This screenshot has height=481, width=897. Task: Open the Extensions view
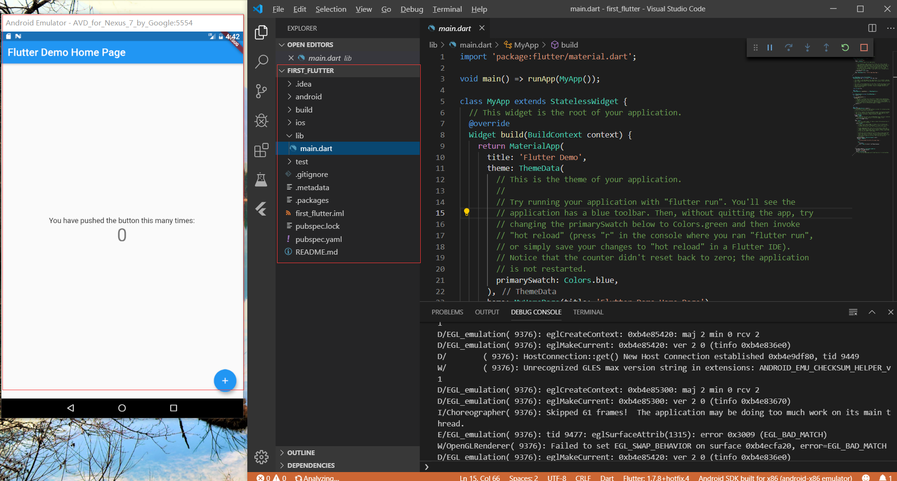tap(261, 150)
